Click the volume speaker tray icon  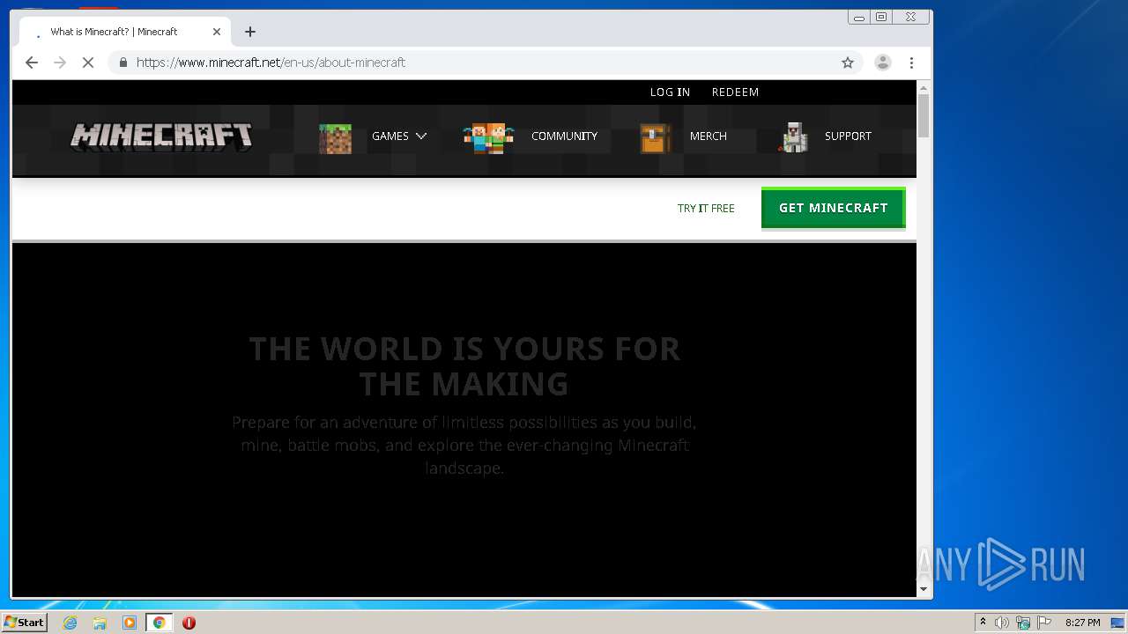1002,623
